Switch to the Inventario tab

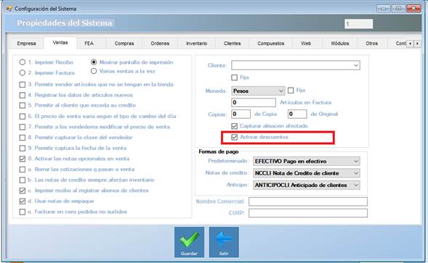(196, 43)
